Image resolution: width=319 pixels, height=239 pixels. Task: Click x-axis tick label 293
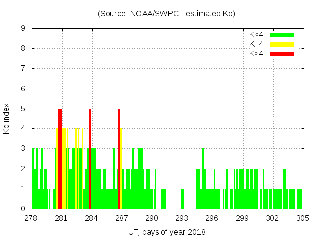(x=182, y=218)
